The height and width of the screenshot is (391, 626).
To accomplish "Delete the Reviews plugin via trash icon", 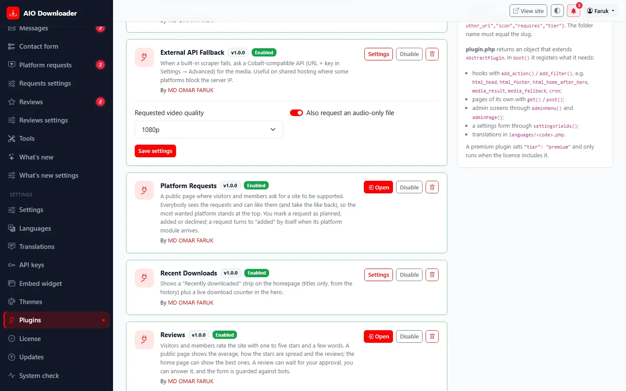I will [432, 336].
